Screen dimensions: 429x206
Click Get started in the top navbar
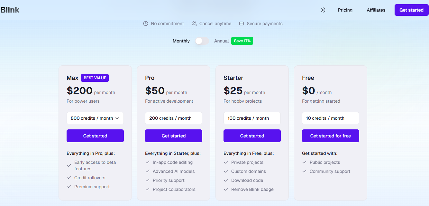coord(411,10)
